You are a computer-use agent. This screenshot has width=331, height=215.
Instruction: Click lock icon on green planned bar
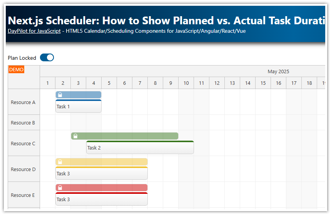point(75,136)
